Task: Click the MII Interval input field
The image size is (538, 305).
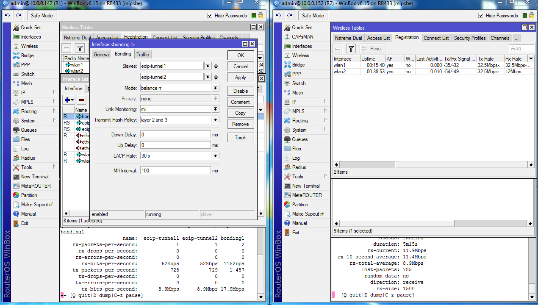Action: click(x=175, y=171)
